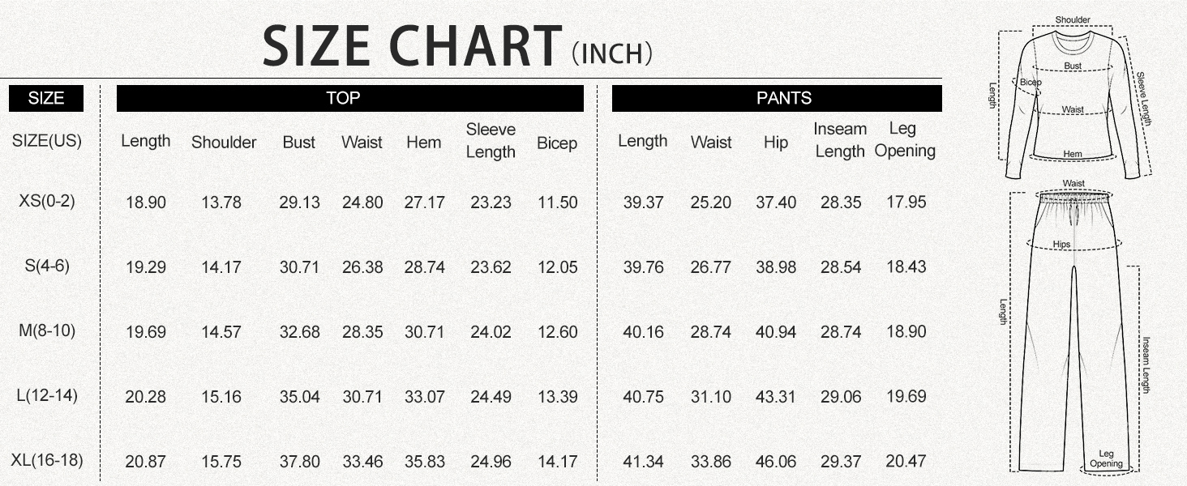
Task: Click the Bust label on top diagram
Action: tap(1073, 66)
